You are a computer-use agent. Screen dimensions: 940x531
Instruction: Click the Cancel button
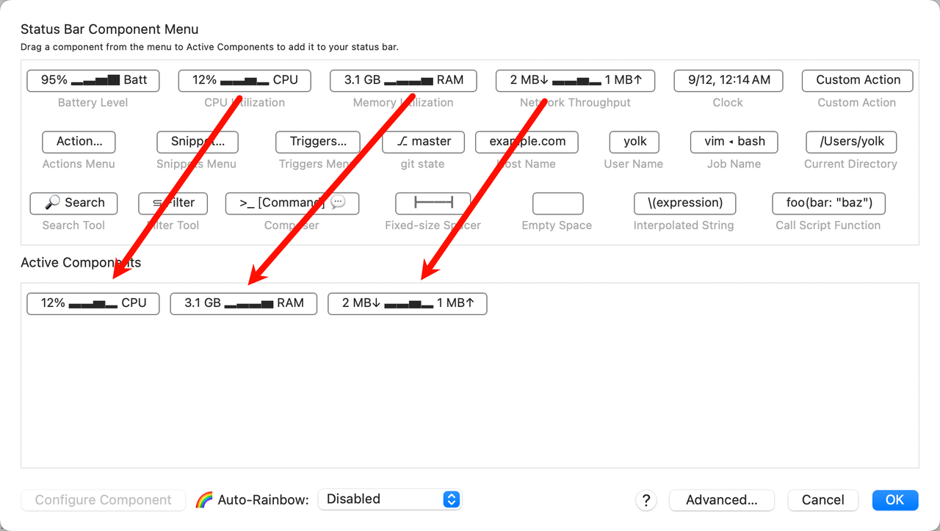coord(822,500)
